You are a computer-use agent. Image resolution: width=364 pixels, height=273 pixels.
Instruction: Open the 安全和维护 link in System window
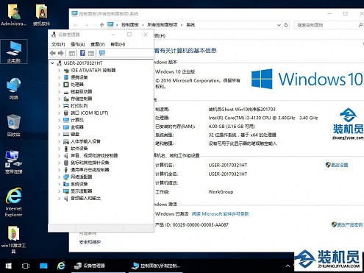(90, 242)
